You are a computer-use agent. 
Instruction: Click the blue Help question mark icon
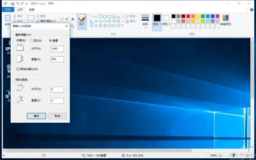click(252, 10)
